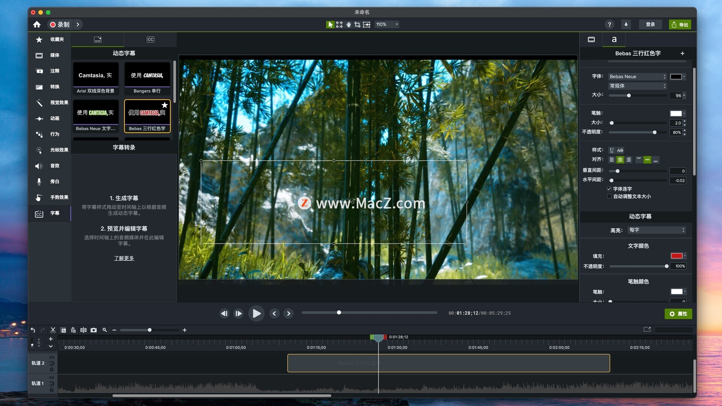Viewport: 722px width, 406px height.
Task: Click the home icon
Action: [37, 24]
